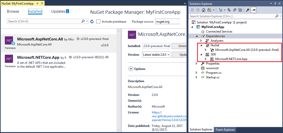The image size is (283, 133).
Task: Toggle Preview Selected Items in Solution Explorer
Action: pos(253,10)
